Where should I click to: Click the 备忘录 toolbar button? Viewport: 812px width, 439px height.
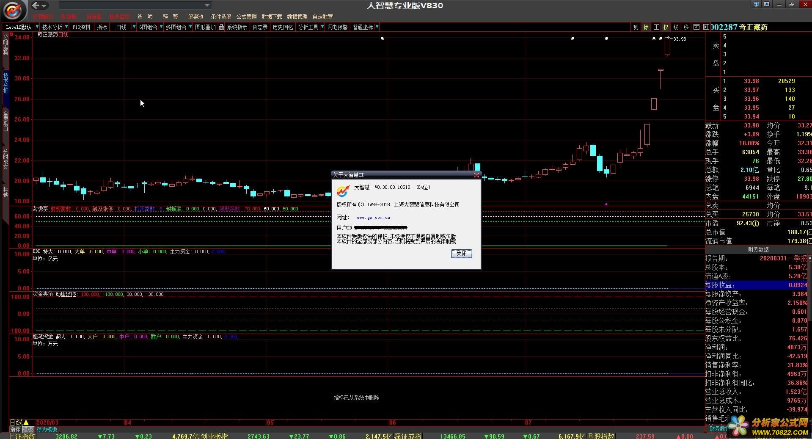[260, 27]
